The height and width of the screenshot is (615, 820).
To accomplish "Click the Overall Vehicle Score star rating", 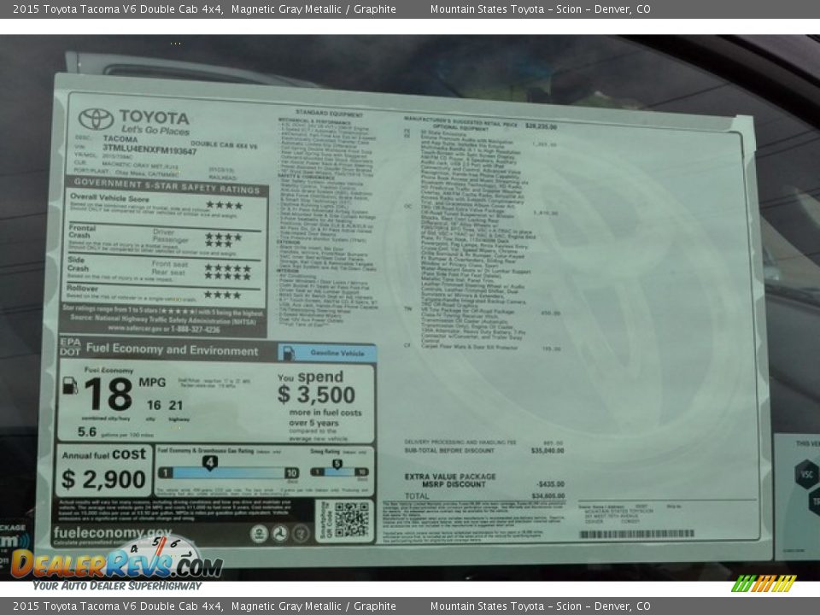I will tap(224, 205).
